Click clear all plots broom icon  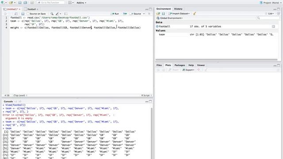click(206, 70)
